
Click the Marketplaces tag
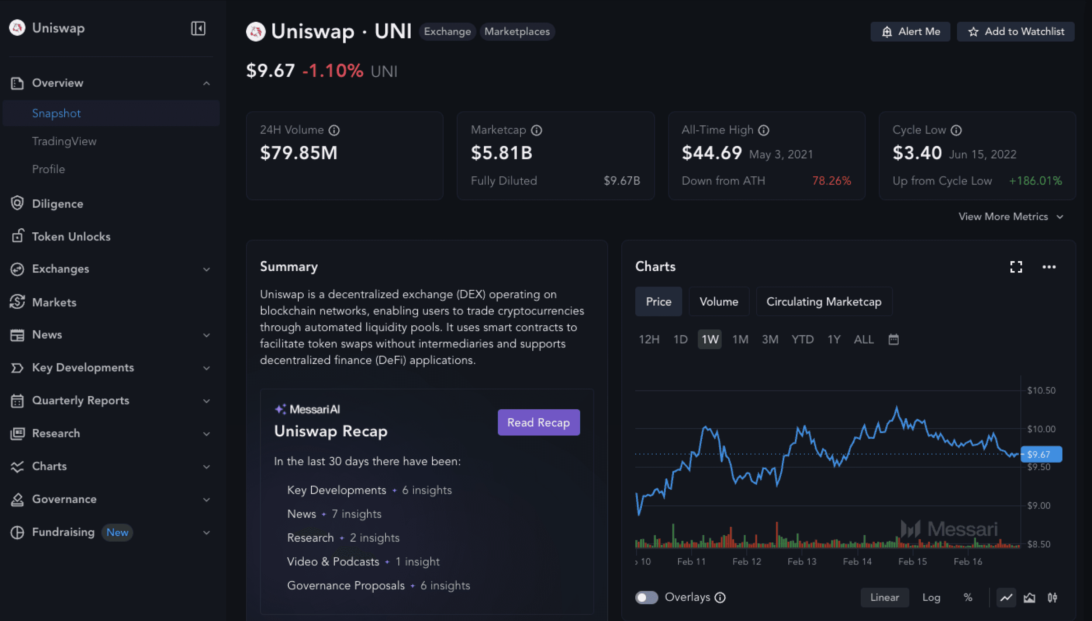[x=517, y=32]
